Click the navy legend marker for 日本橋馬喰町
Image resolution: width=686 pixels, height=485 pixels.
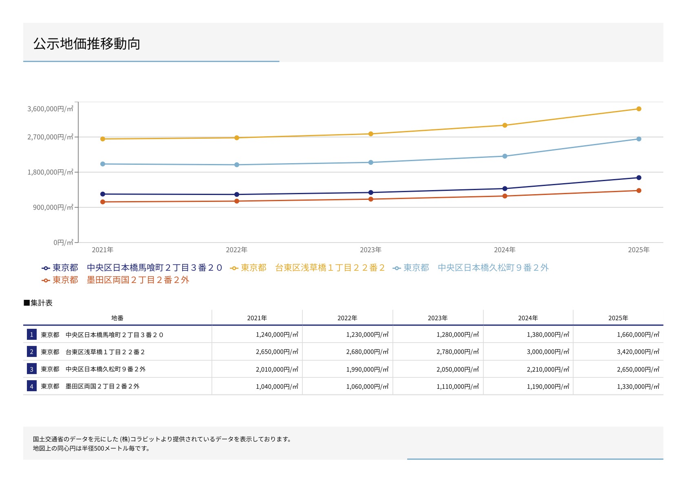(46, 268)
